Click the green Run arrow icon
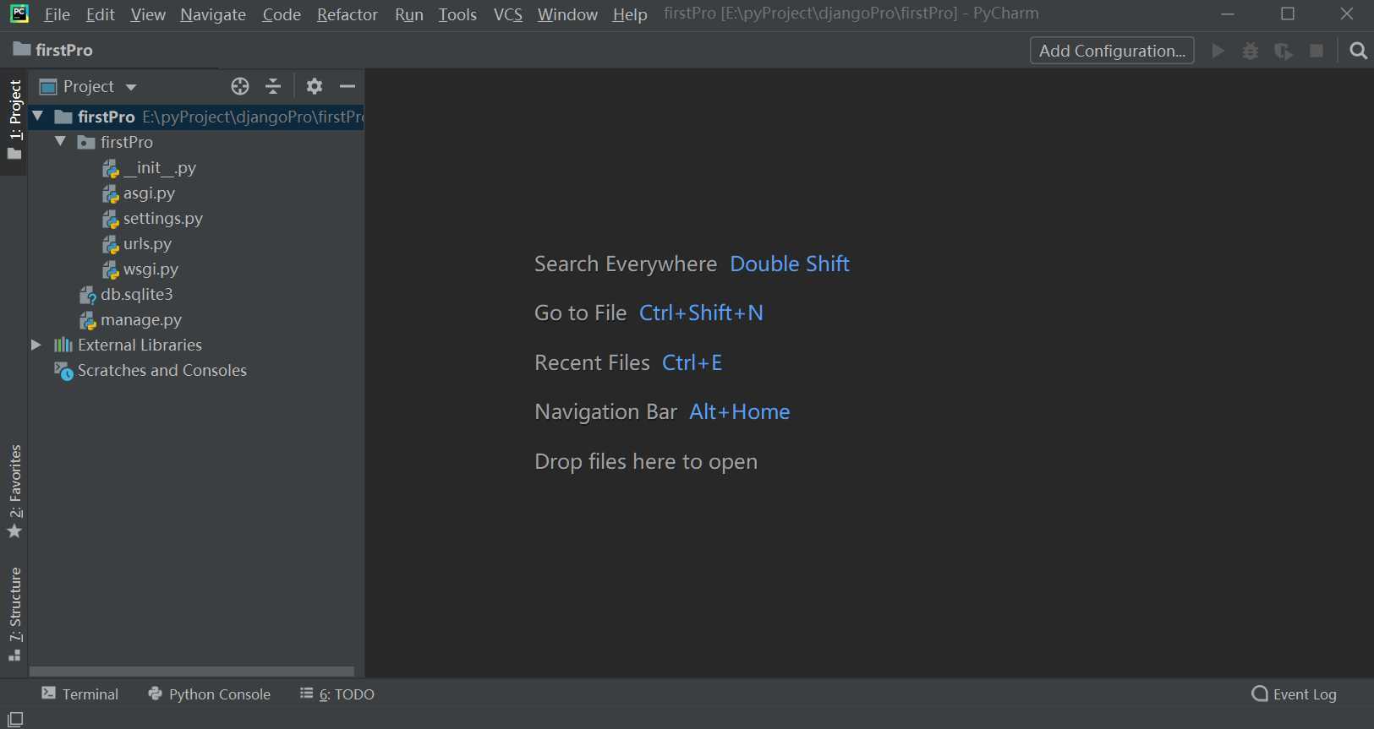Image resolution: width=1374 pixels, height=729 pixels. coord(1218,51)
